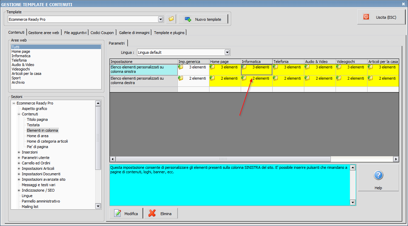This screenshot has height=226, width=408.
Task: Click folder icon in Informatica destra cell
Action: [244, 78]
